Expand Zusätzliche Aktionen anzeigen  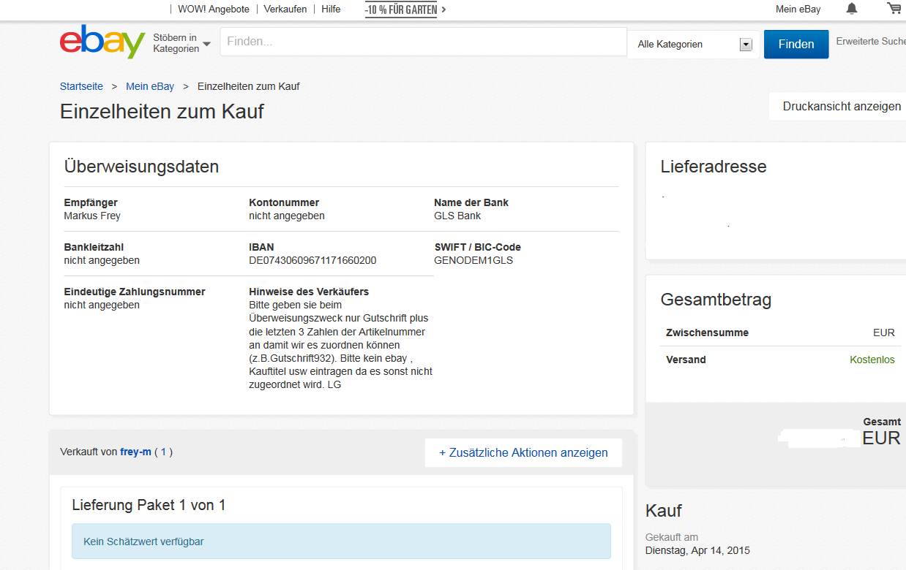pos(523,452)
